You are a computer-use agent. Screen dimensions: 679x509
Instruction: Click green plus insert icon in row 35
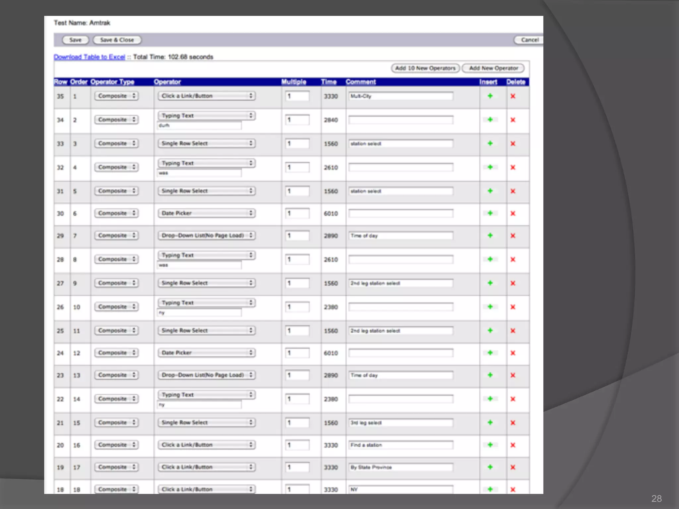click(490, 96)
